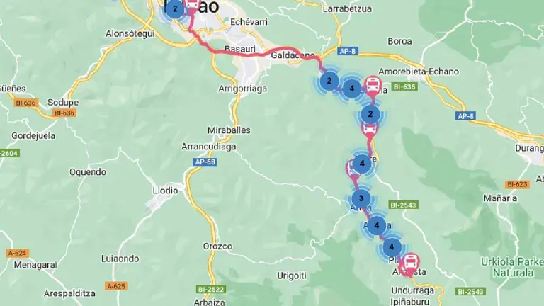Select the Miraballes town label
Viewport: 544px width, 306px height.
(229, 130)
